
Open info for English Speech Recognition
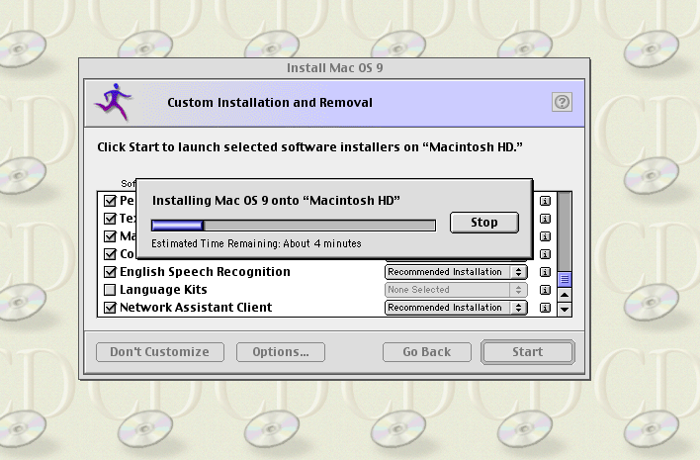tap(544, 272)
